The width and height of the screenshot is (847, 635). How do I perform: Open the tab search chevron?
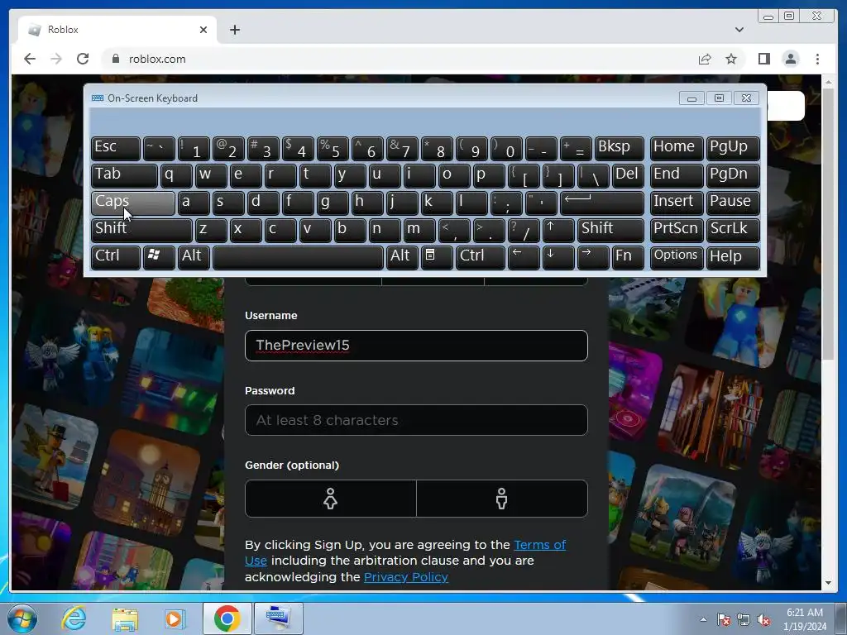(739, 30)
